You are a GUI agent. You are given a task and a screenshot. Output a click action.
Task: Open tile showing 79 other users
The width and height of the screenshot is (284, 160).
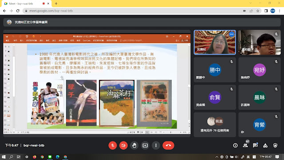(x=215, y=124)
